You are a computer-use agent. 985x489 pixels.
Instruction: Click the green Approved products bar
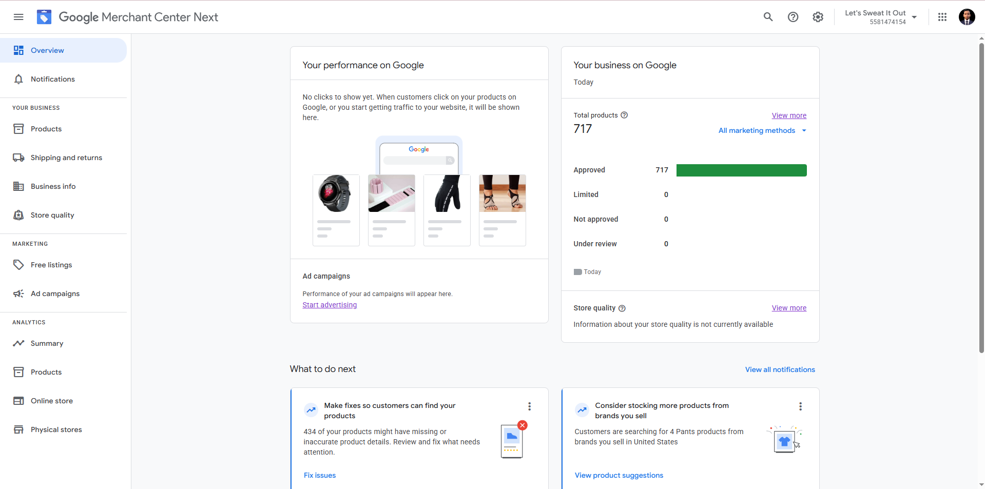click(742, 170)
